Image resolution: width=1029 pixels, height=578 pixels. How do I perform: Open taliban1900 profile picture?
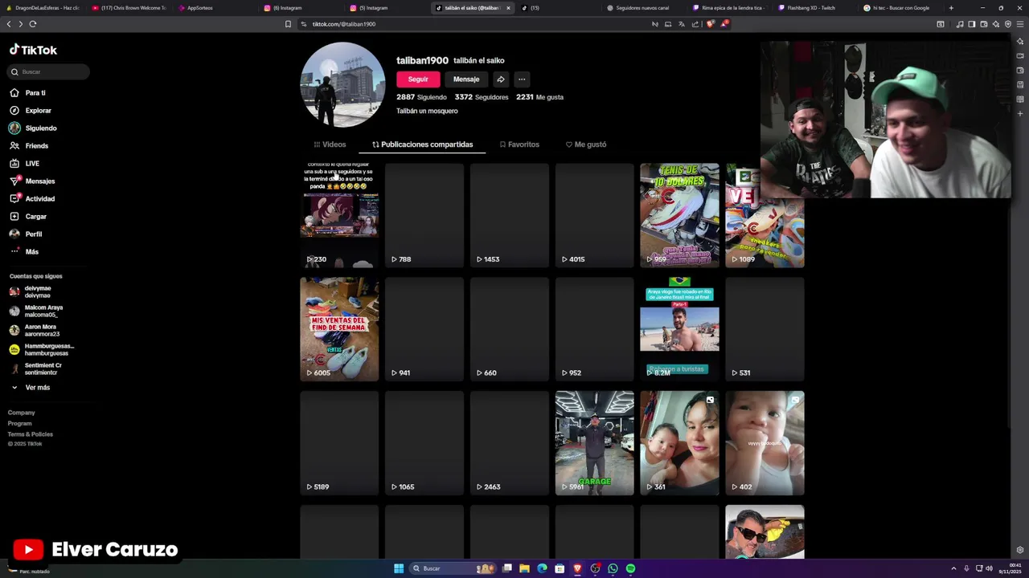point(342,85)
